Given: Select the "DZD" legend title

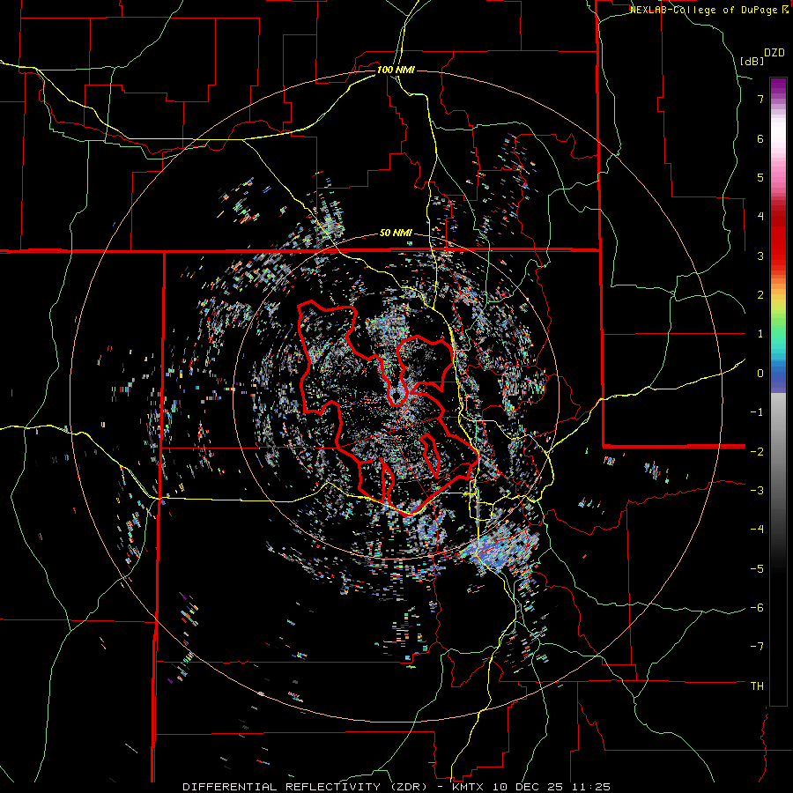Looking at the screenshot, I should [774, 53].
